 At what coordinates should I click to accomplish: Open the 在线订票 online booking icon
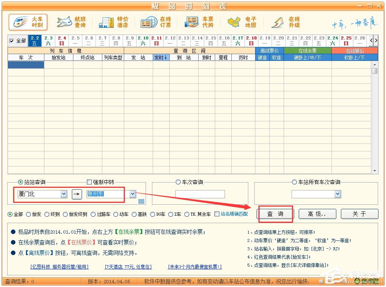(x=156, y=22)
